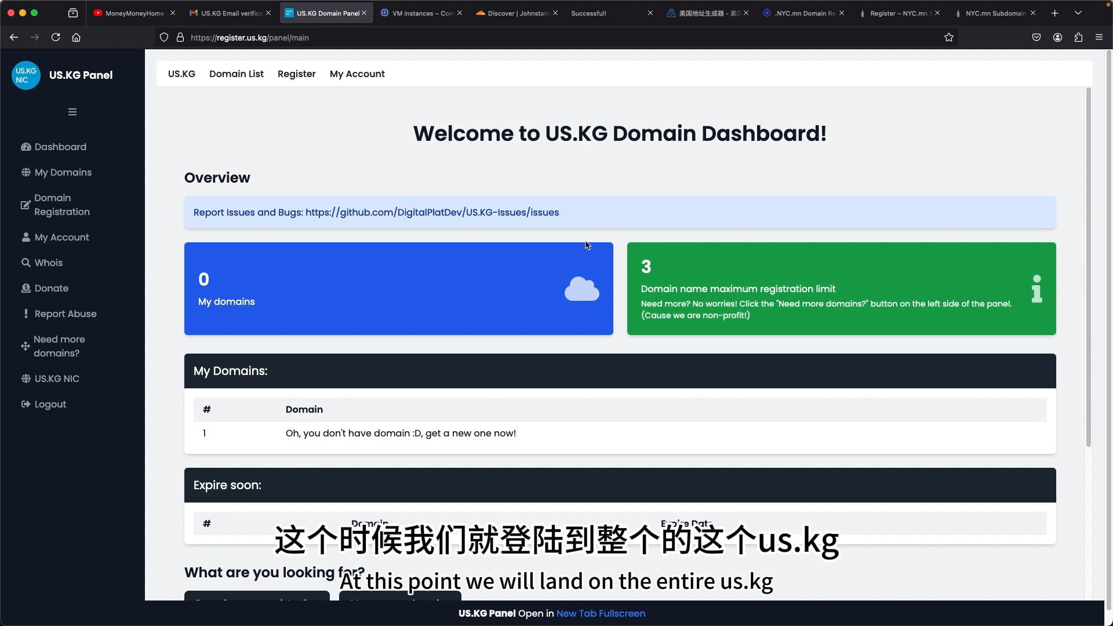1113x626 pixels.
Task: Click the Domain Registration edit icon
Action: tap(26, 205)
